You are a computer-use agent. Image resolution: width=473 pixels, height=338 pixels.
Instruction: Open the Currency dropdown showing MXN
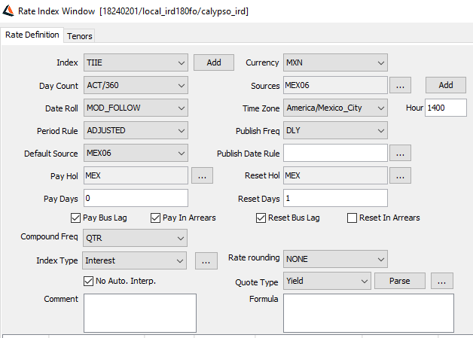335,62
